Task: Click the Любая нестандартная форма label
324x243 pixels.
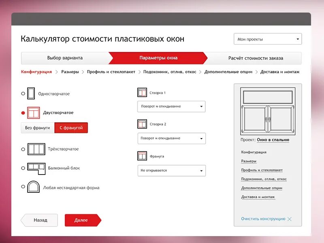Action: click(x=71, y=188)
